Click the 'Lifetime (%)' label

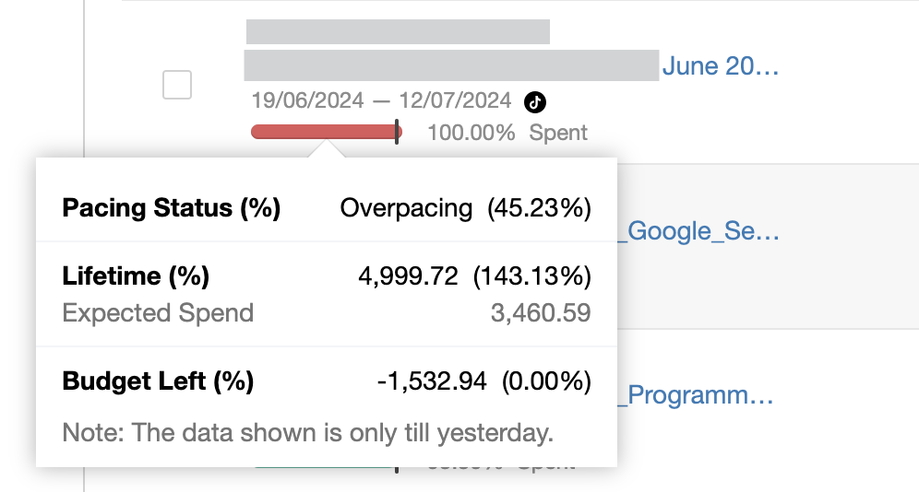(x=136, y=275)
